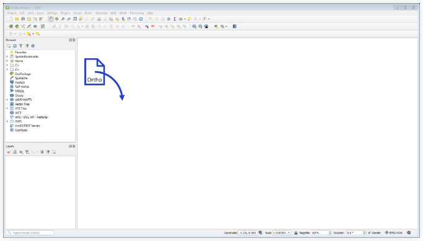Refresh the Browser panel

(x=15, y=46)
